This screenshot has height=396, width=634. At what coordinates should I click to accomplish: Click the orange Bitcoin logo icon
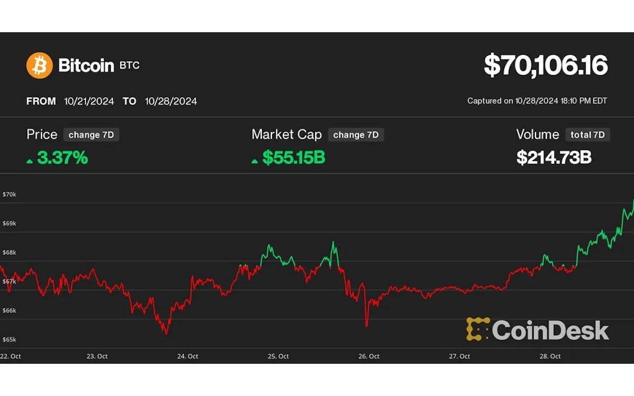(x=40, y=65)
